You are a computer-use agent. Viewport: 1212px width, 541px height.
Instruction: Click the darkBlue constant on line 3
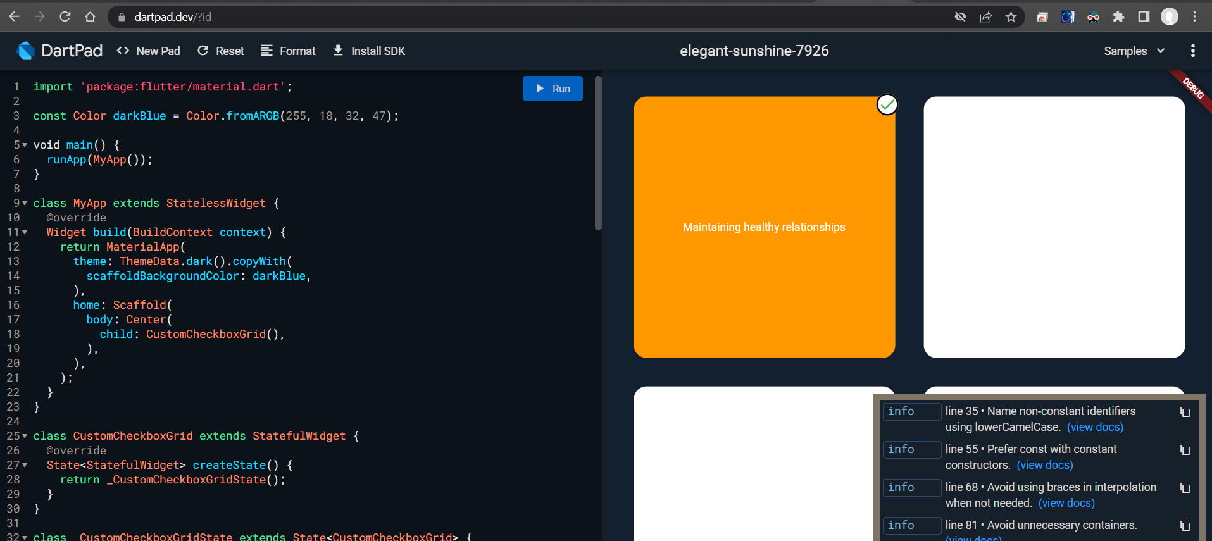pyautogui.click(x=139, y=116)
